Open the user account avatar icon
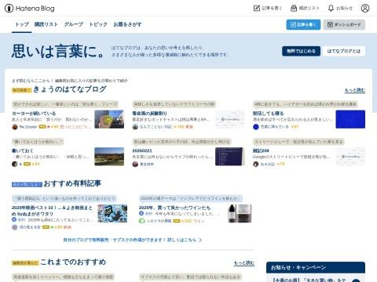This screenshot has height=282, width=377. [365, 9]
